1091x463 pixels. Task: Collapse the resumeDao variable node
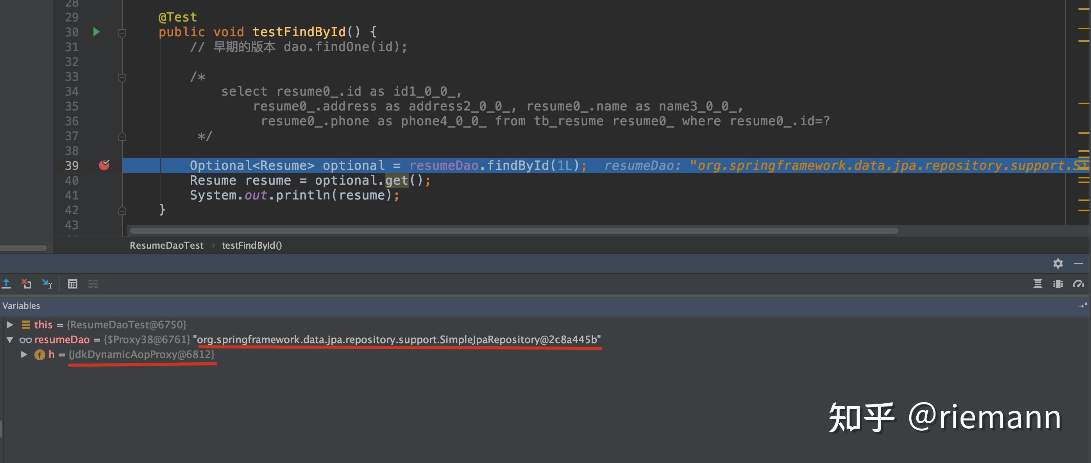pyautogui.click(x=10, y=339)
